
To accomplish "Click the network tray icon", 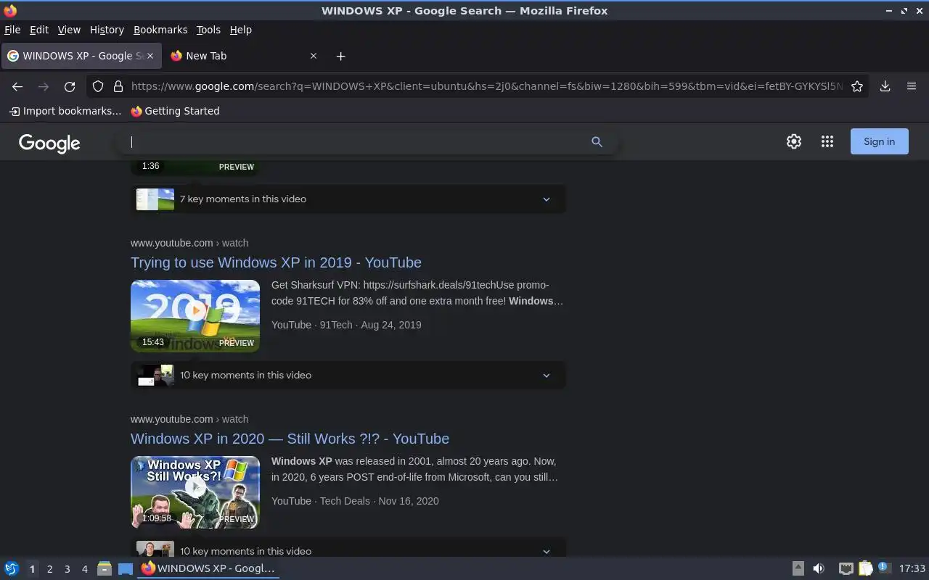I will [846, 568].
